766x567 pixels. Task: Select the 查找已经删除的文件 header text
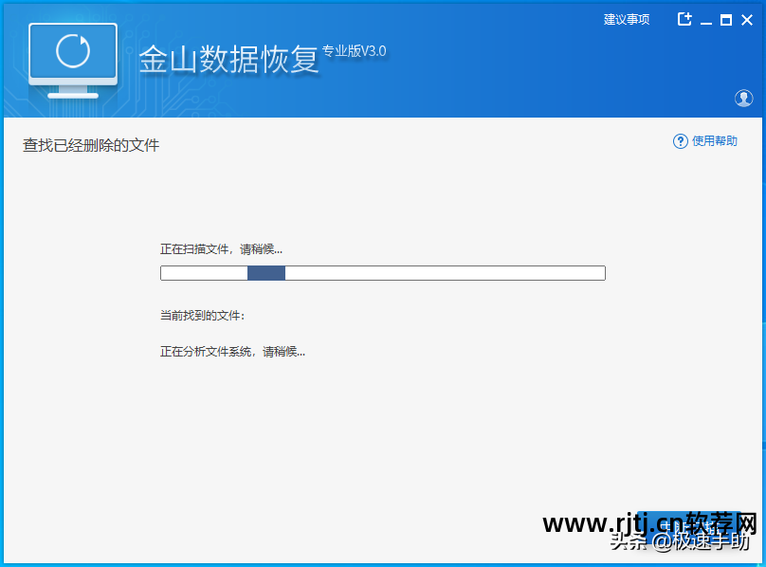90,145
